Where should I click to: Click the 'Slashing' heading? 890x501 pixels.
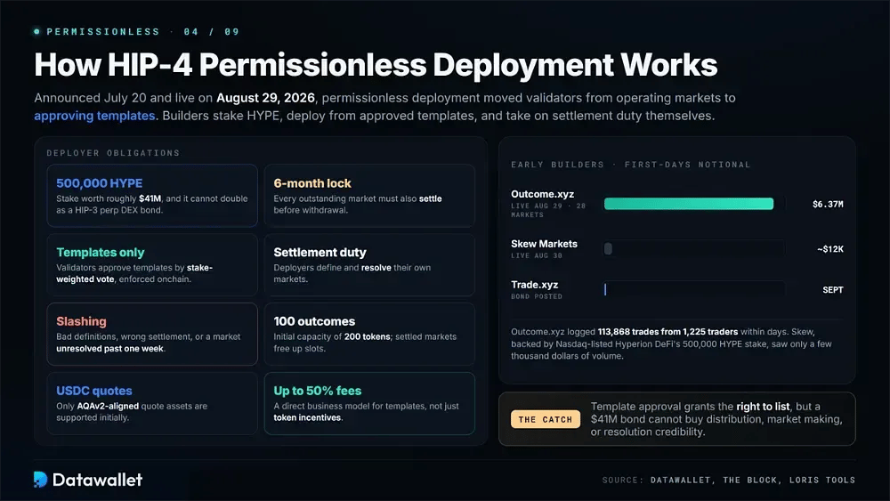pyautogui.click(x=81, y=322)
